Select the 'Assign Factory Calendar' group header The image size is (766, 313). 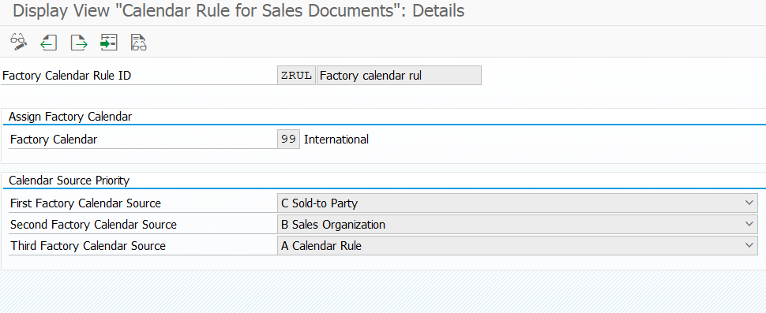(70, 117)
